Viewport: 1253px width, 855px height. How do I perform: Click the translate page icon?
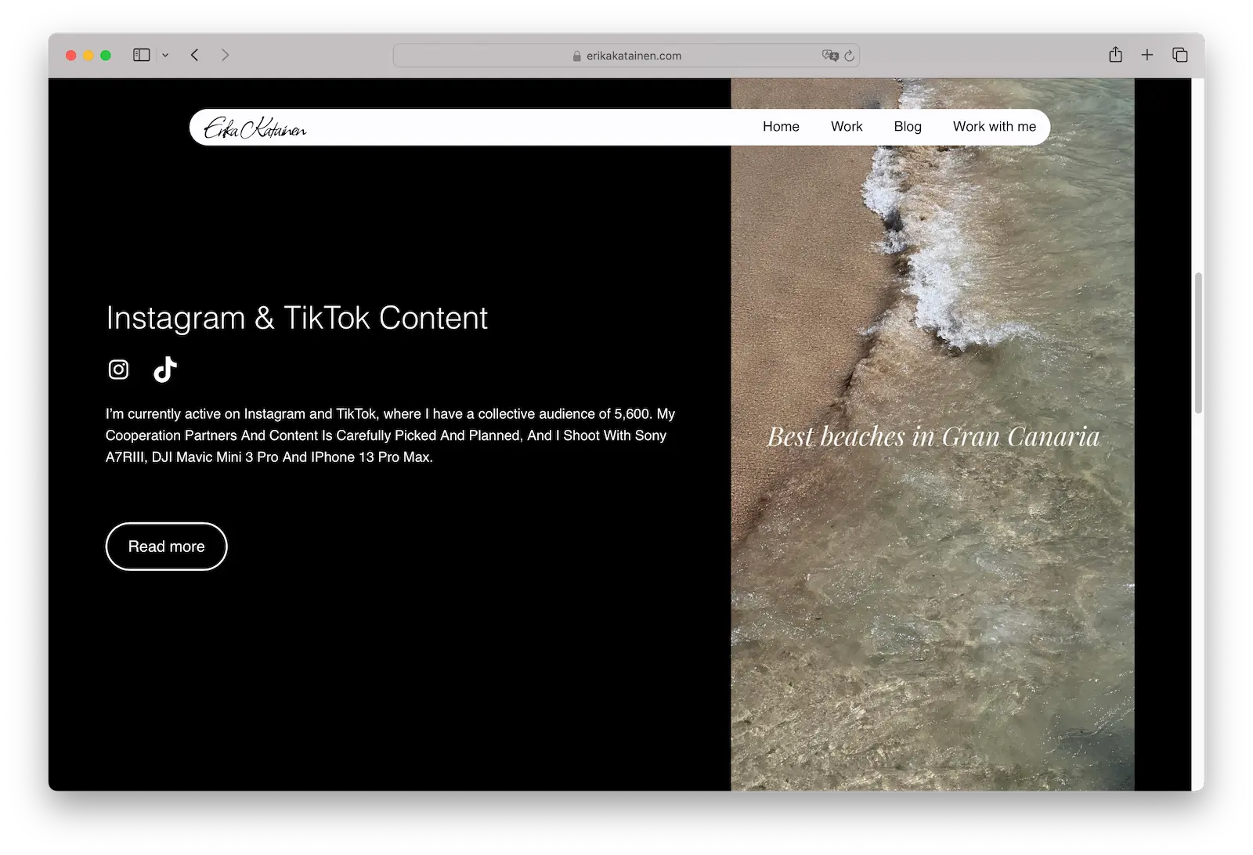[x=829, y=56]
